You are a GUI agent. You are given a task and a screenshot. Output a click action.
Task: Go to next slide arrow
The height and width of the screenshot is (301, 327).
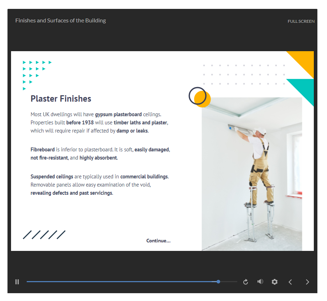[307, 282]
